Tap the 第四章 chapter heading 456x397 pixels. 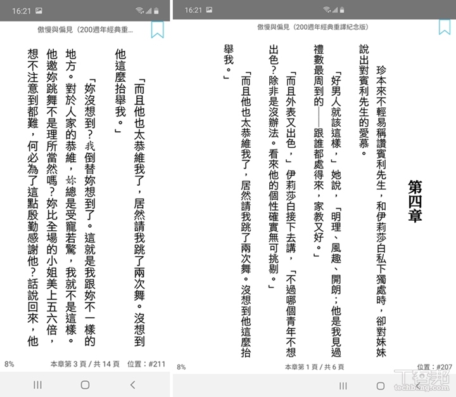click(415, 201)
